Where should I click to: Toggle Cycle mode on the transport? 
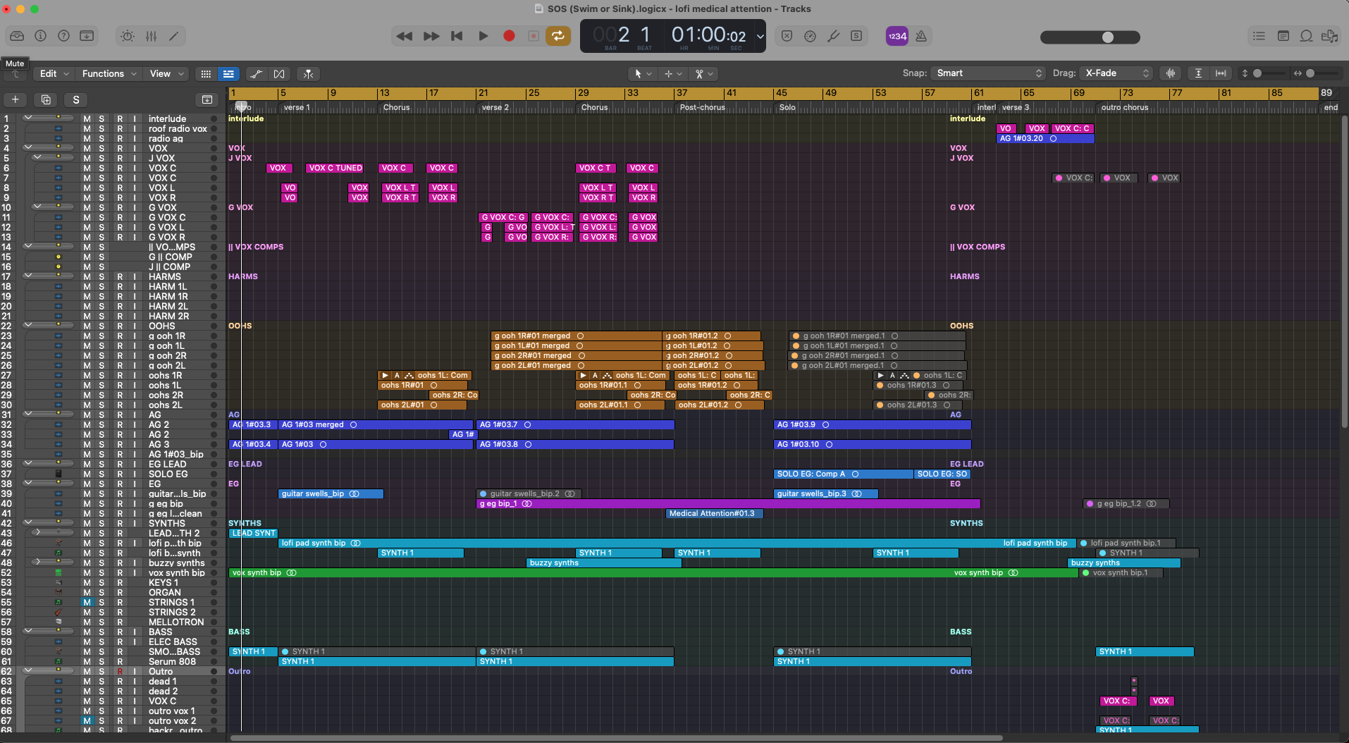(x=558, y=36)
